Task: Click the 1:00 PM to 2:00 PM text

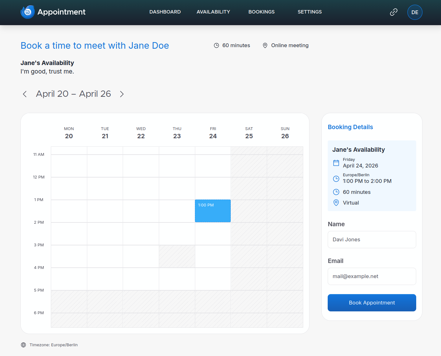Action: (x=367, y=181)
